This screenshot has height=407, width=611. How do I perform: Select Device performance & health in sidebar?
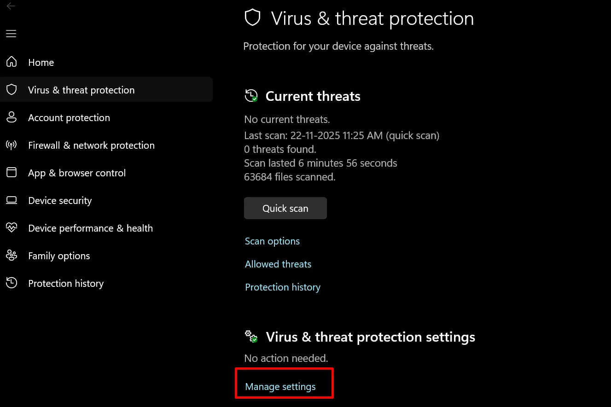pyautogui.click(x=90, y=228)
